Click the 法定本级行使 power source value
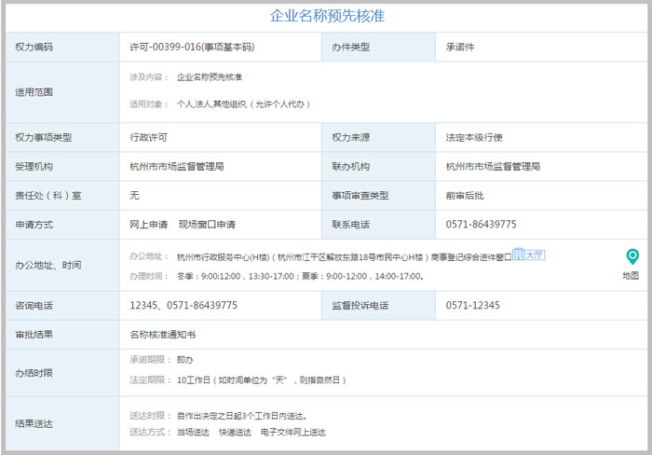This screenshot has height=455, width=652. click(474, 137)
